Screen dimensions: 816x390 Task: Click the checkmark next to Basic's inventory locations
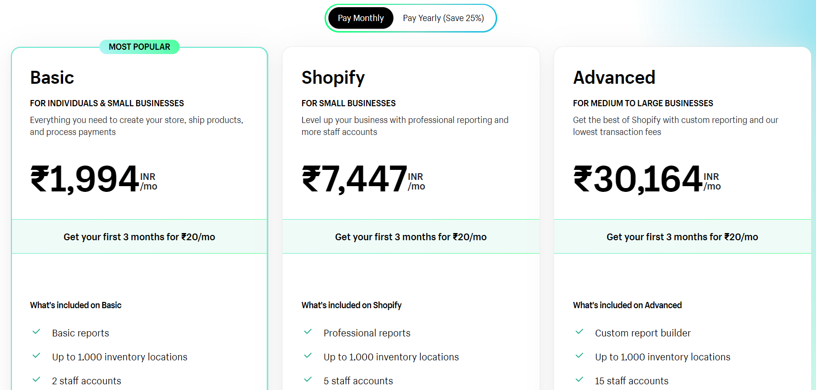click(x=37, y=355)
